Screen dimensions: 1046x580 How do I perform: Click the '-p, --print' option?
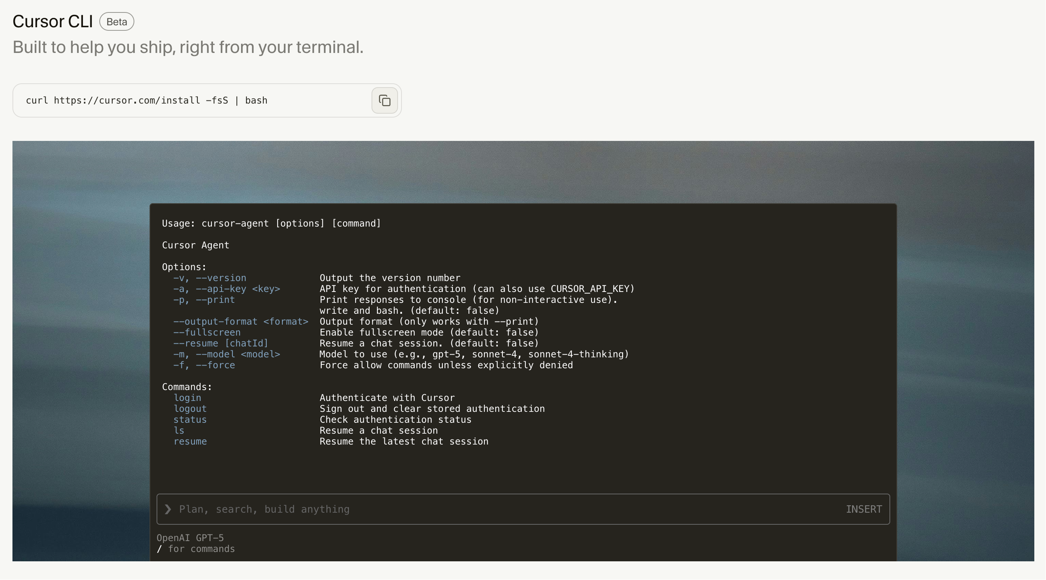(x=204, y=300)
